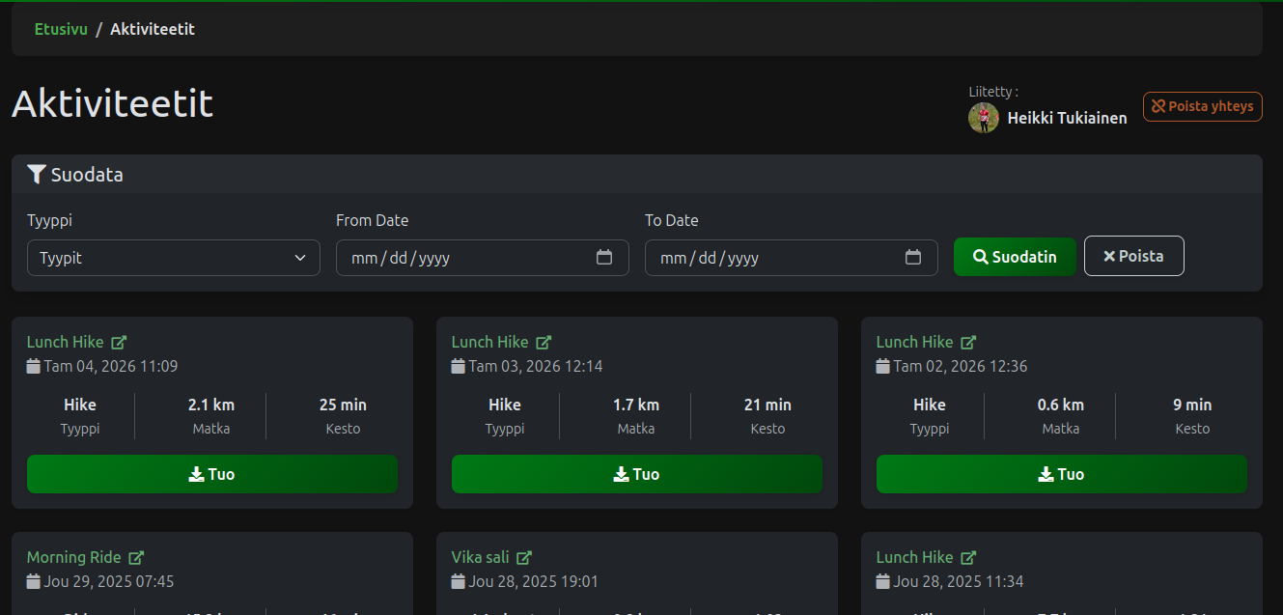The width and height of the screenshot is (1283, 615).
Task: Expand the Tyypit type dropdown
Action: (x=174, y=258)
